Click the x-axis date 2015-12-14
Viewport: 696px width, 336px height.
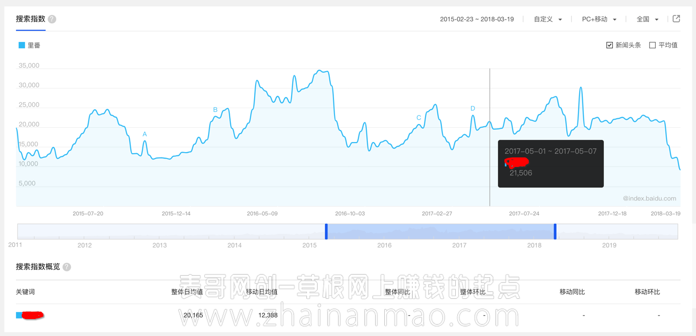point(176,214)
